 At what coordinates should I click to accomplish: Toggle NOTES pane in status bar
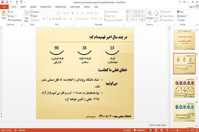[127, 130]
